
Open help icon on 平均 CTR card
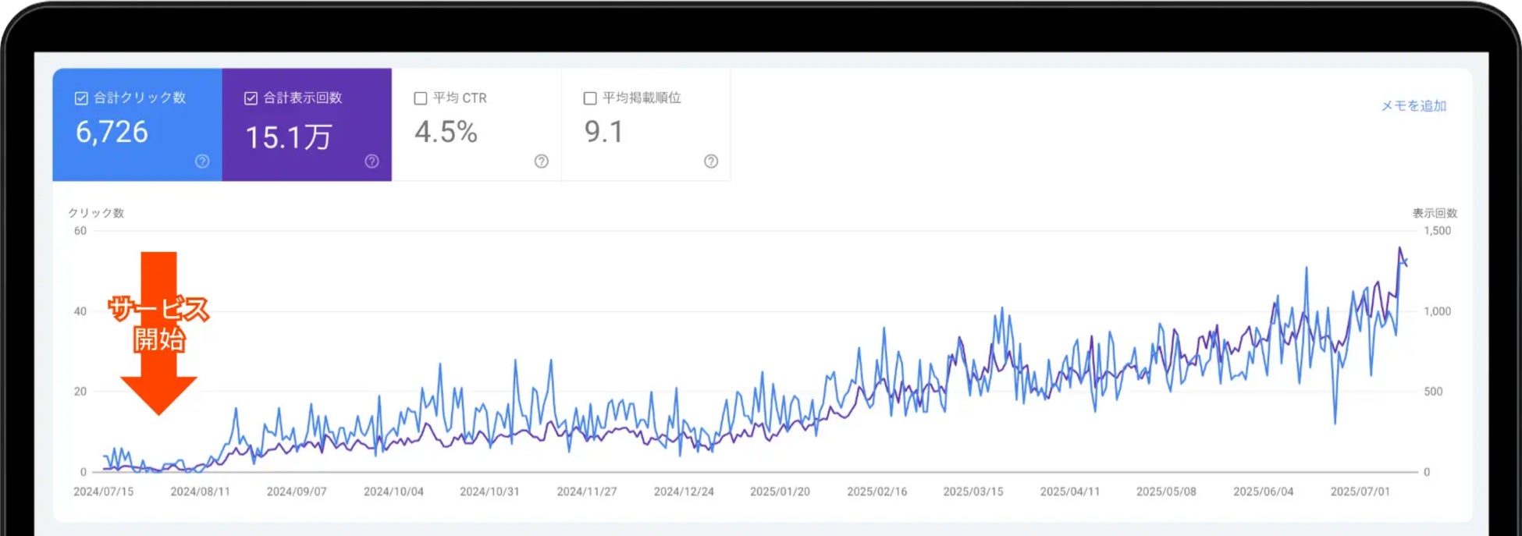(x=541, y=162)
